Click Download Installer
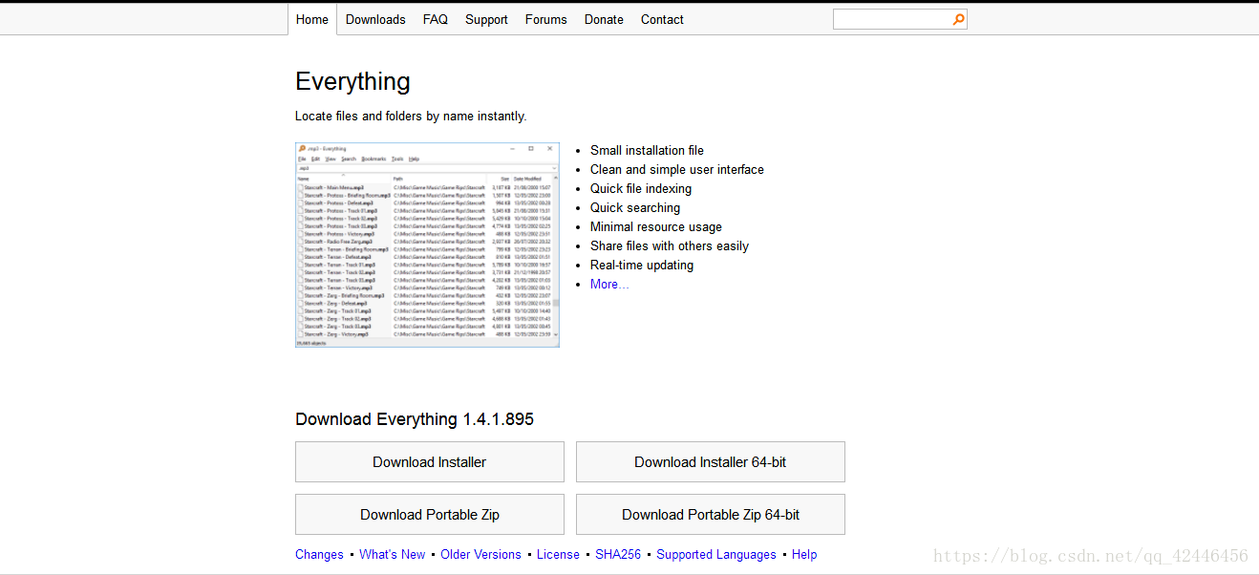 pos(429,461)
